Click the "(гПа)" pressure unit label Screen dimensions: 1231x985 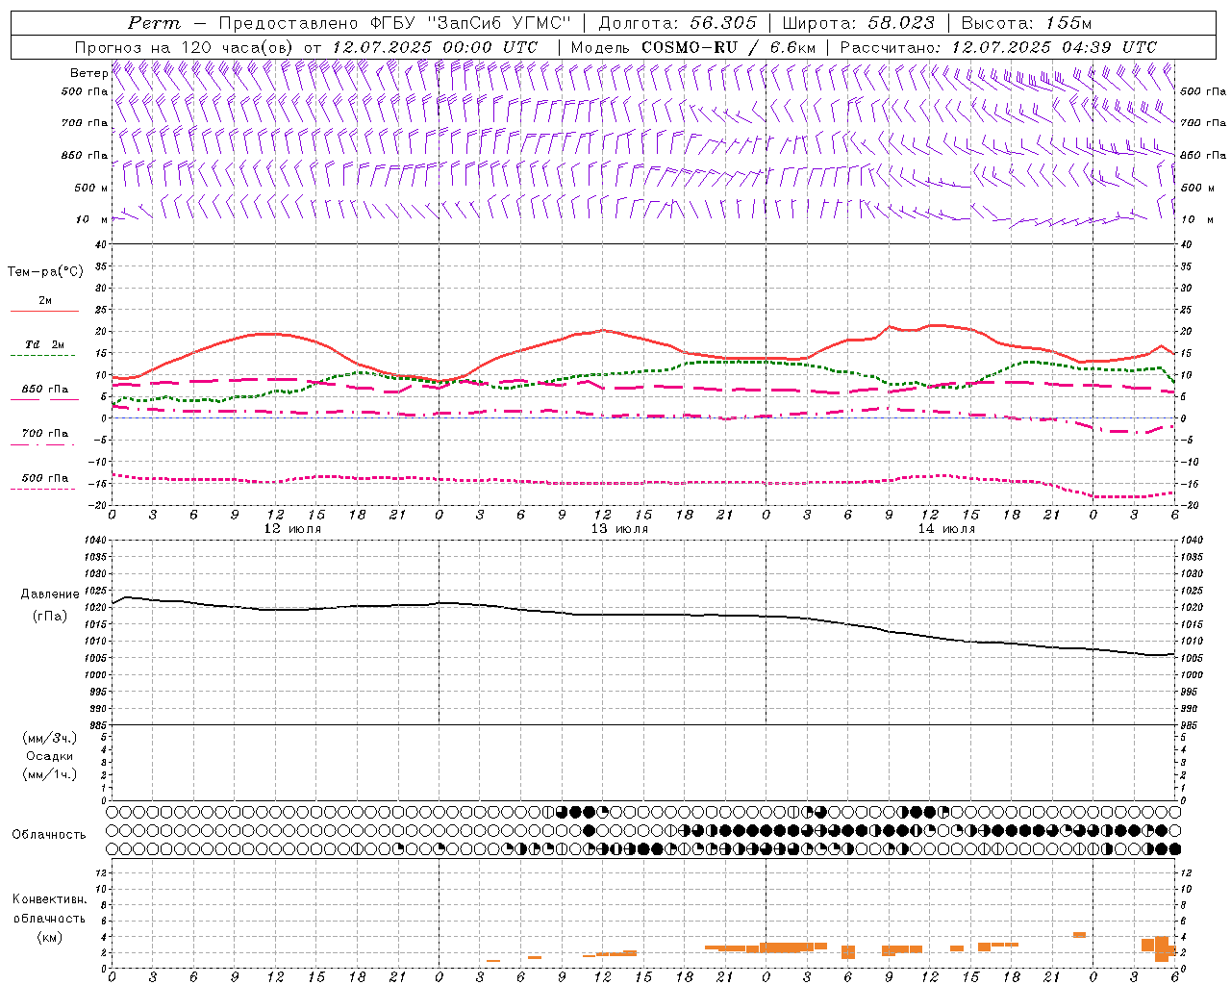coord(50,616)
